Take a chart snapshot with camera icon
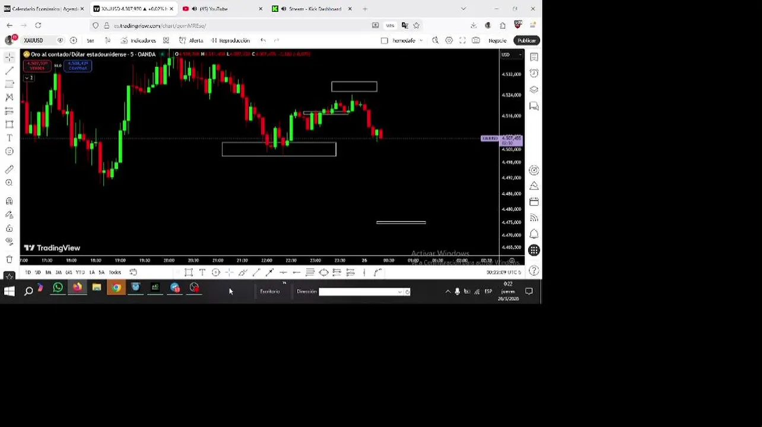This screenshot has height=427, width=762. click(x=476, y=40)
